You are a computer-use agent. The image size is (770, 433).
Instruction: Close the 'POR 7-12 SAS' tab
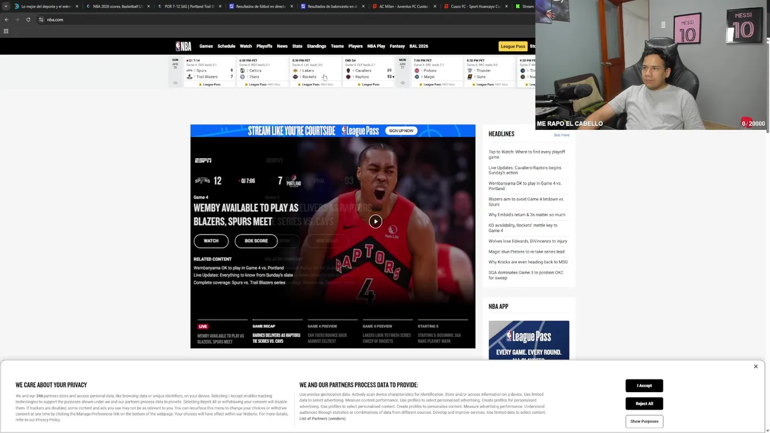point(220,6)
